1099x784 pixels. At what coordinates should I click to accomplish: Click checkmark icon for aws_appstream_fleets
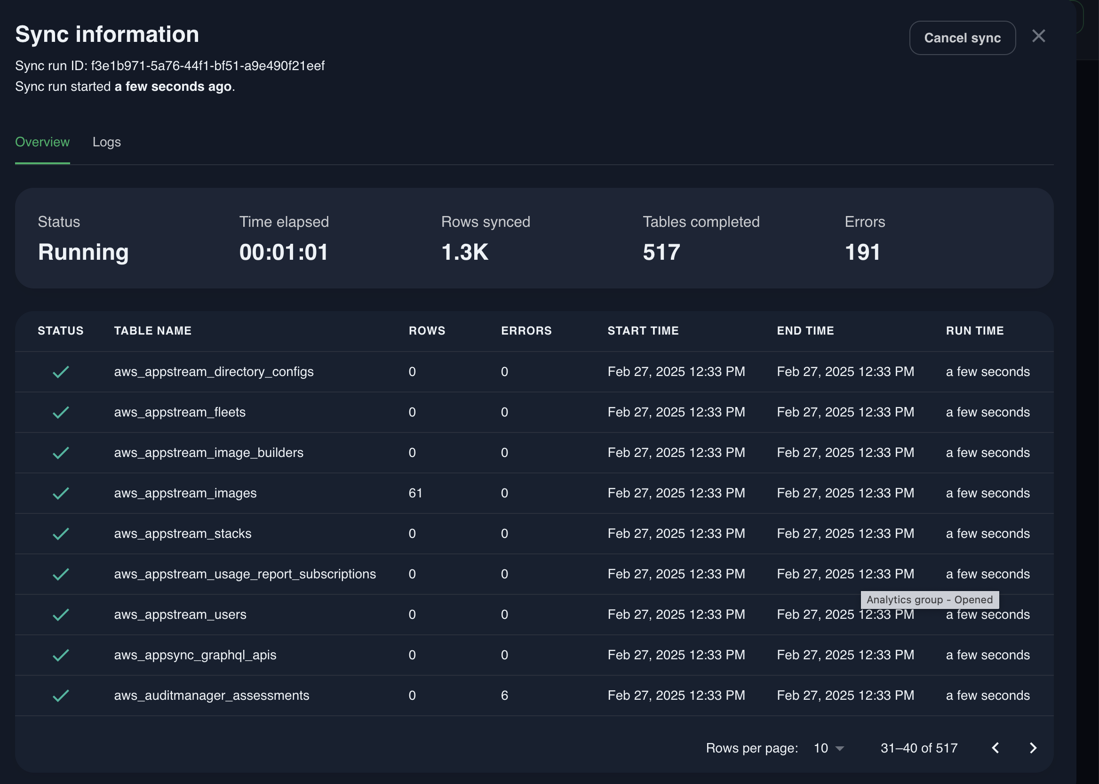pos(61,412)
